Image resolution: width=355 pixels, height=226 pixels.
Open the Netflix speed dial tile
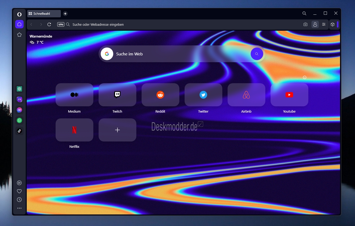tap(74, 130)
